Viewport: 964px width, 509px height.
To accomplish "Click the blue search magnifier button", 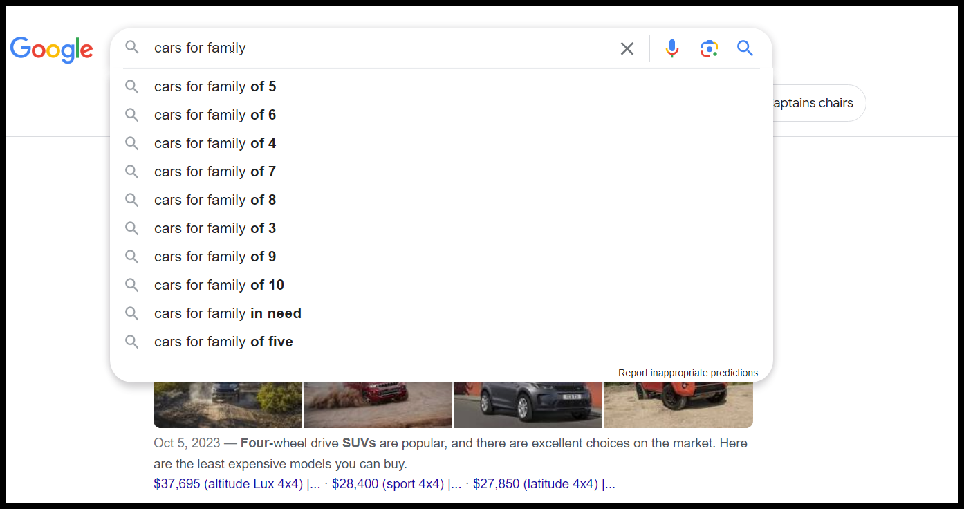I will pos(745,48).
